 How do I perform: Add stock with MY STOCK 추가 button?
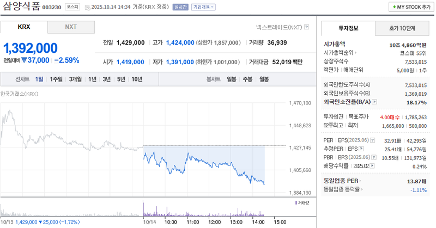click(409, 7)
